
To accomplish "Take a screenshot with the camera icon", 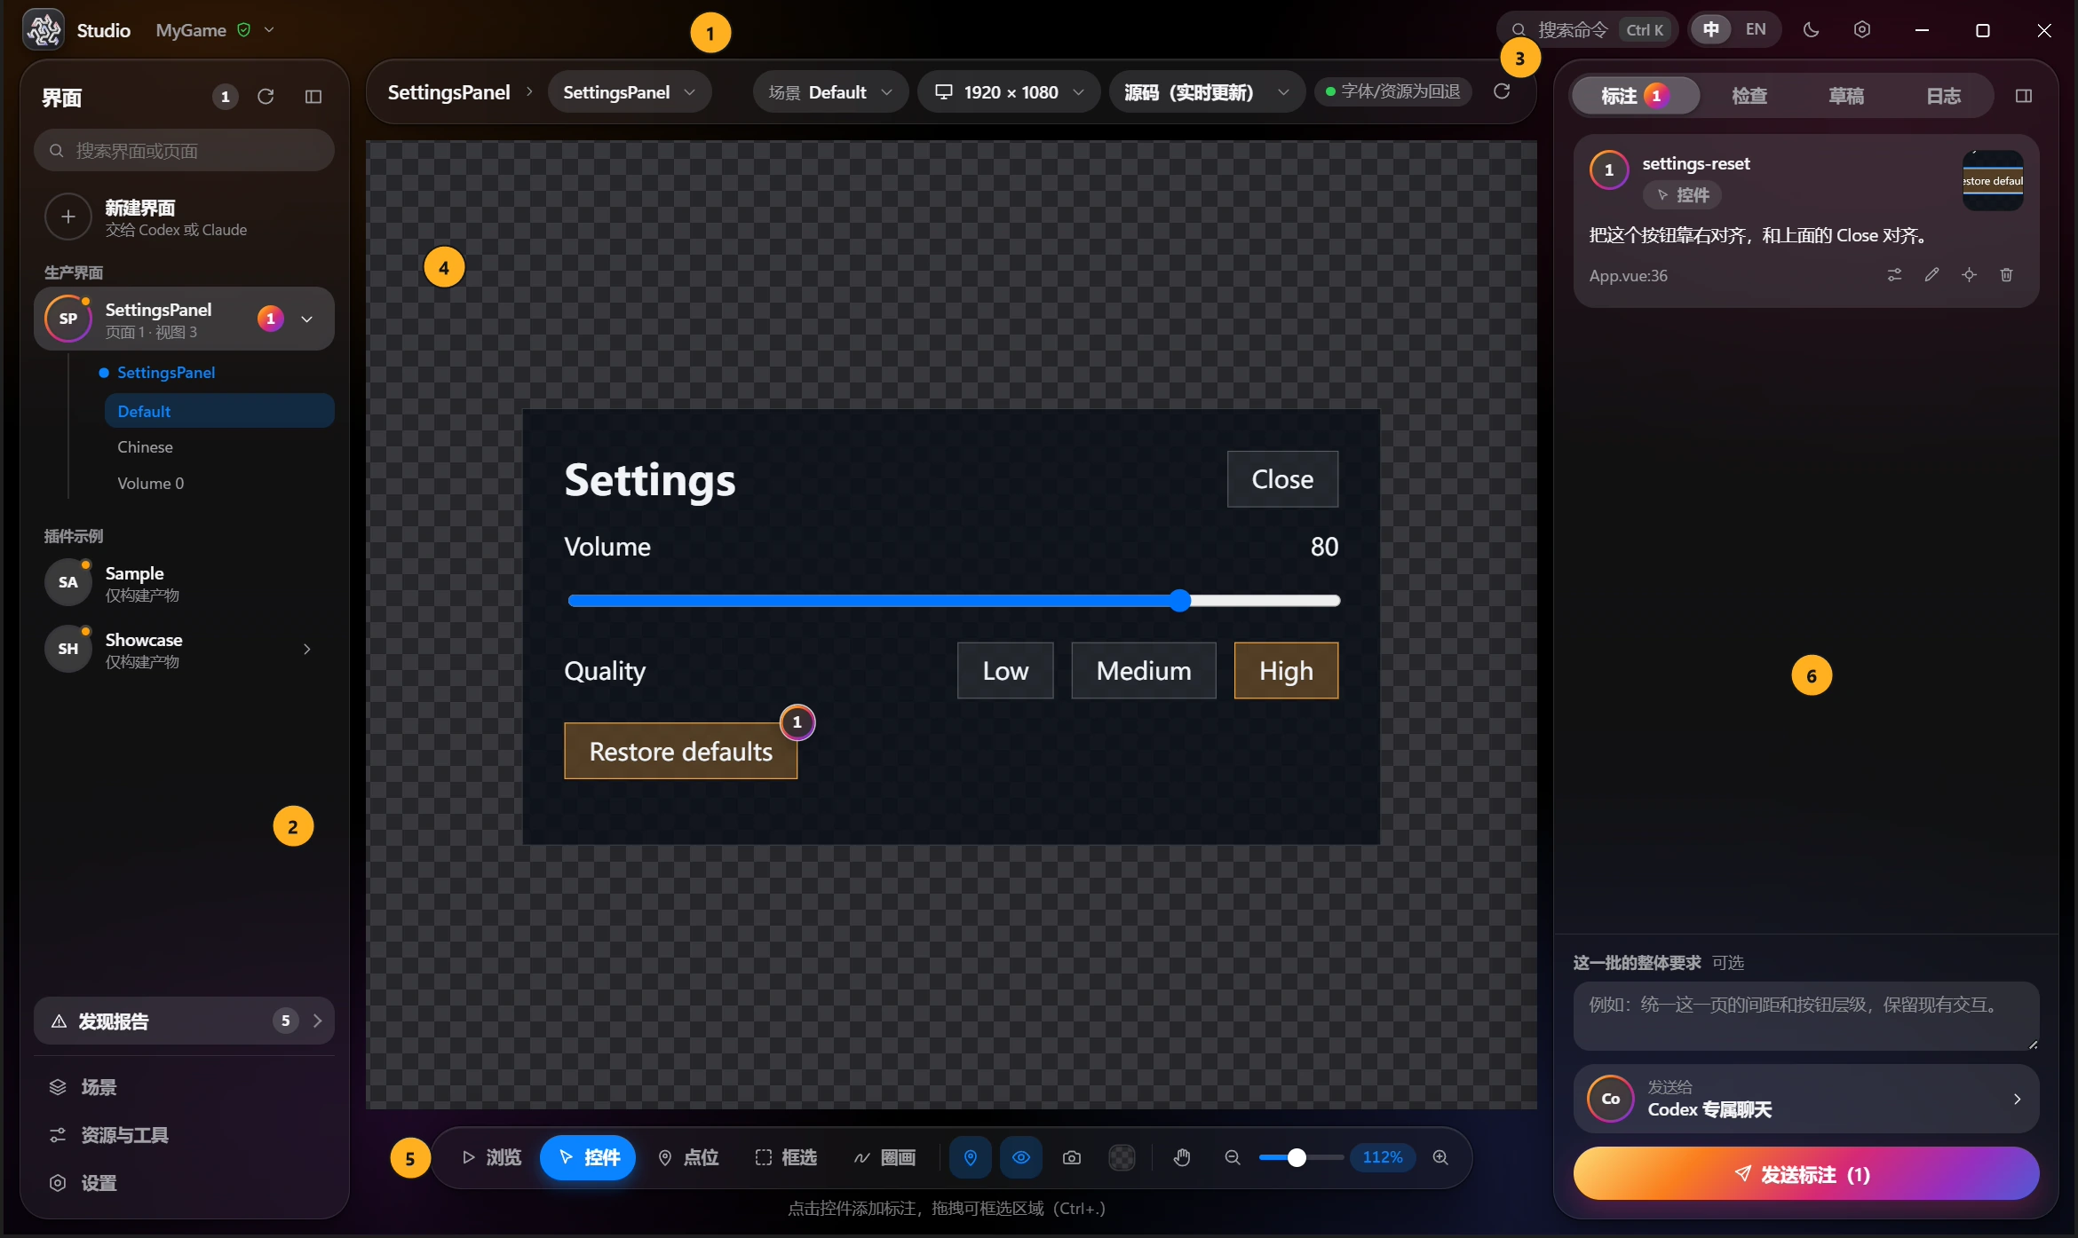I will (x=1072, y=1157).
